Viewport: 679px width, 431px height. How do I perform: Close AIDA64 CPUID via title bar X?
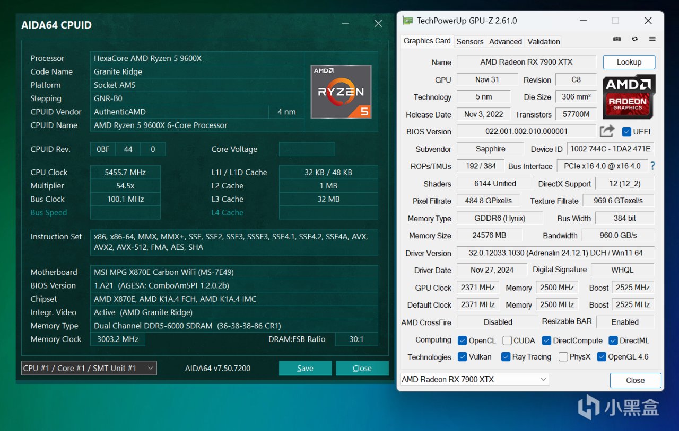[x=378, y=24]
